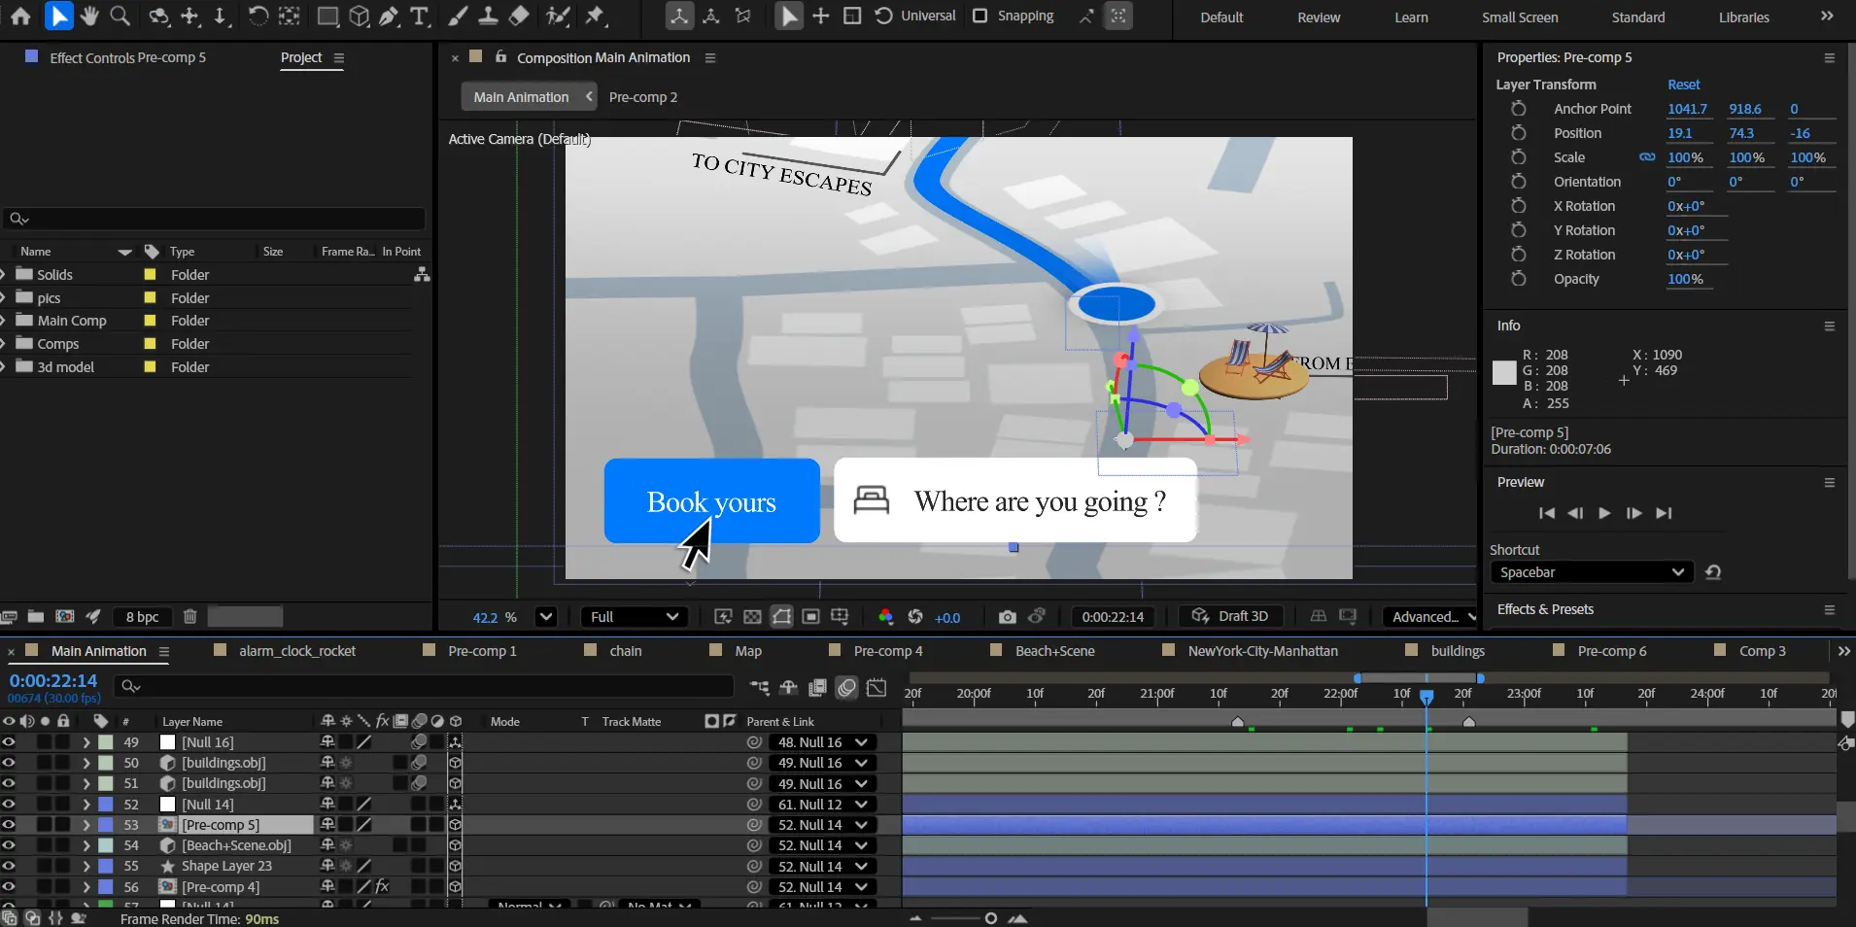Click the Shape Layer 23 label color swatch
The width and height of the screenshot is (1856, 927).
tap(105, 866)
